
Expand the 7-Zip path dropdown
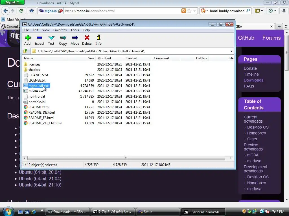pyautogui.click(x=231, y=51)
